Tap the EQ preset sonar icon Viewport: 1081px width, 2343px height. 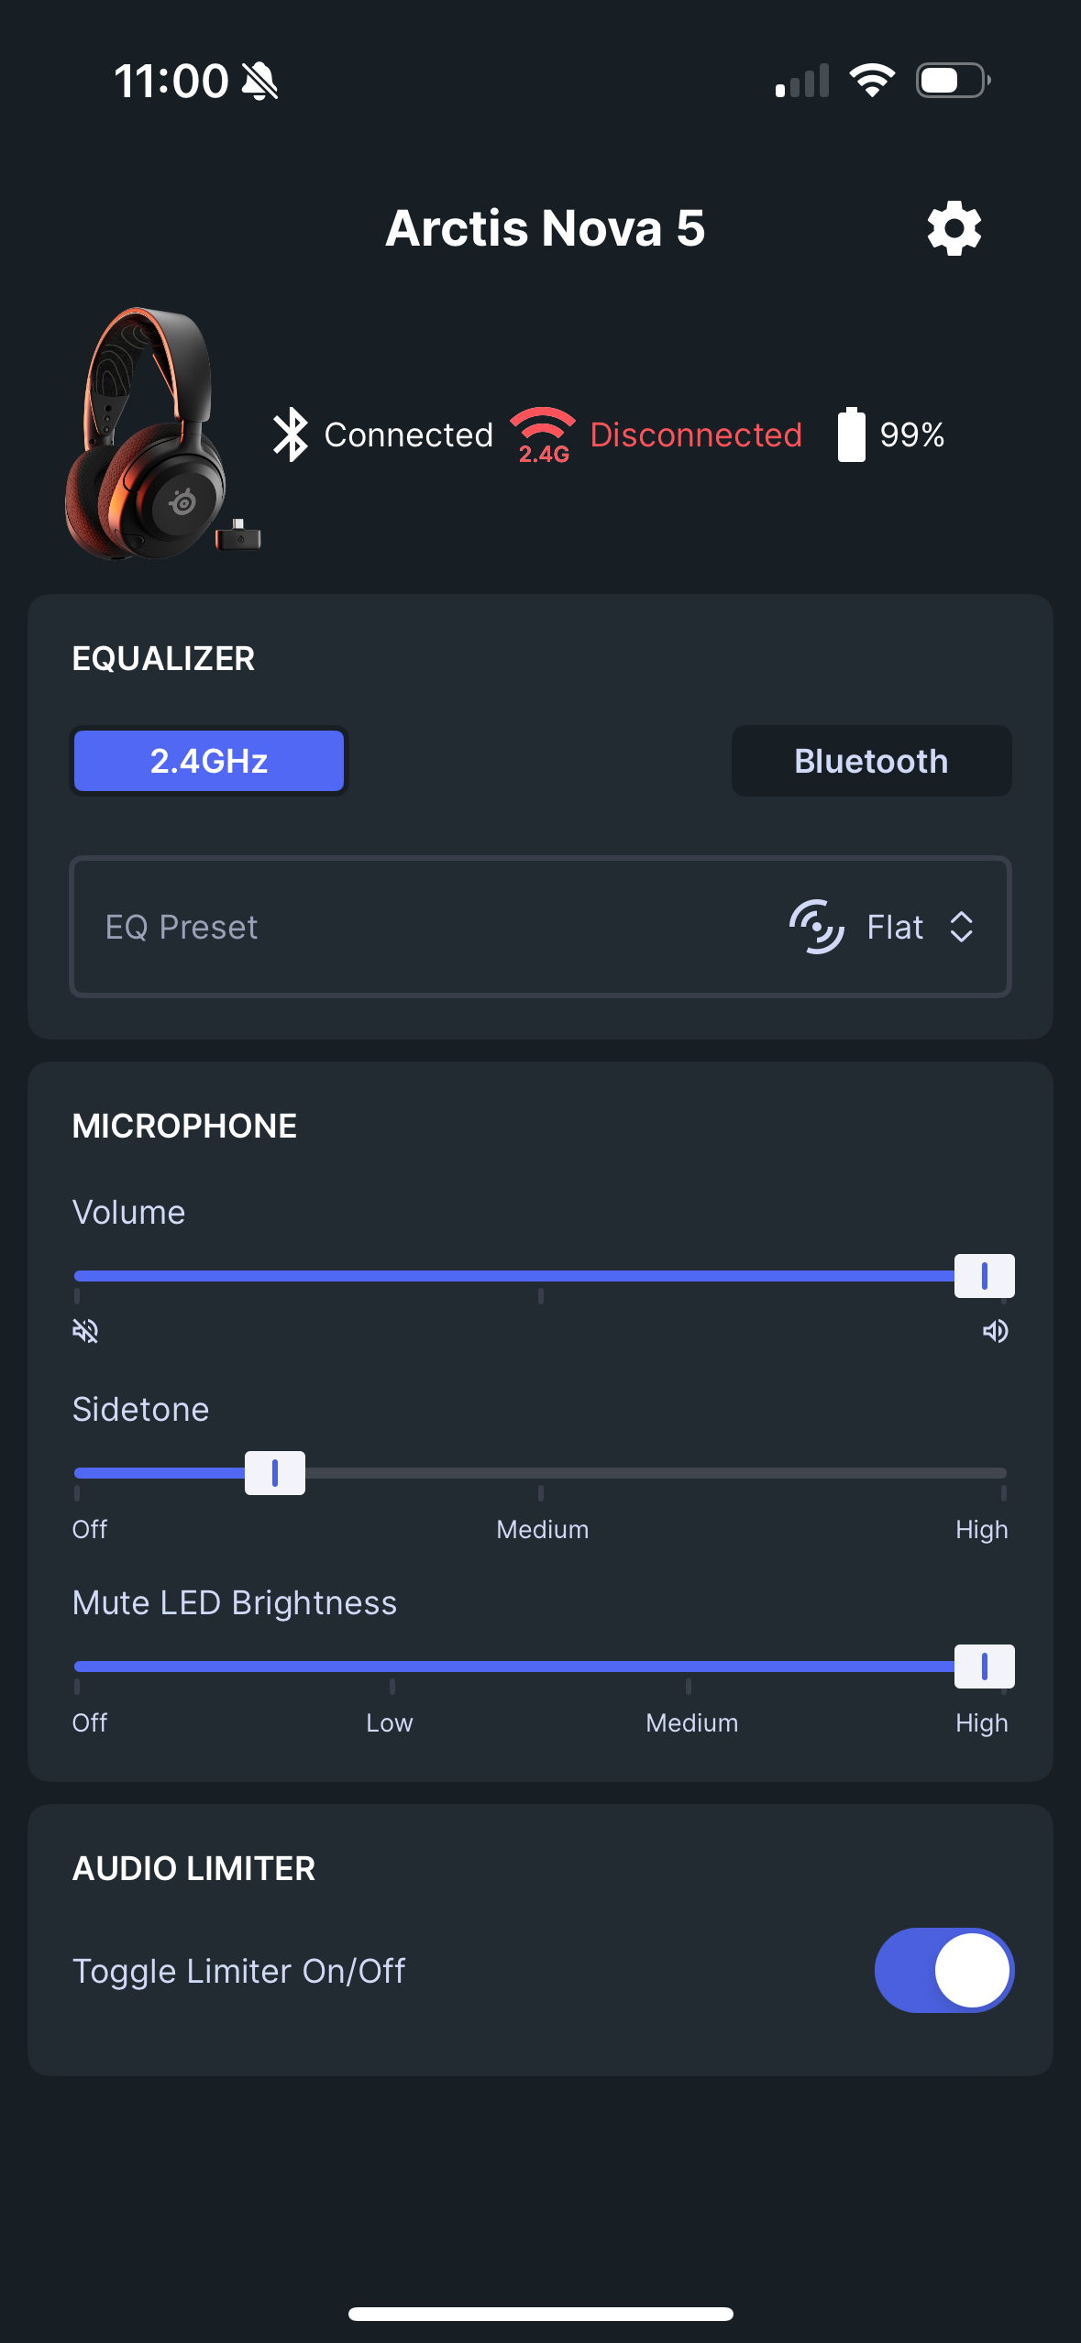click(816, 927)
